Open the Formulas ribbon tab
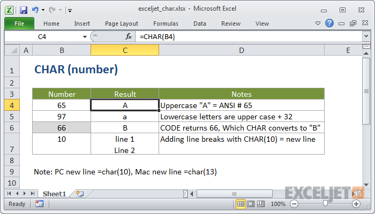Screen dimensions: 375x214 [x=166, y=24]
